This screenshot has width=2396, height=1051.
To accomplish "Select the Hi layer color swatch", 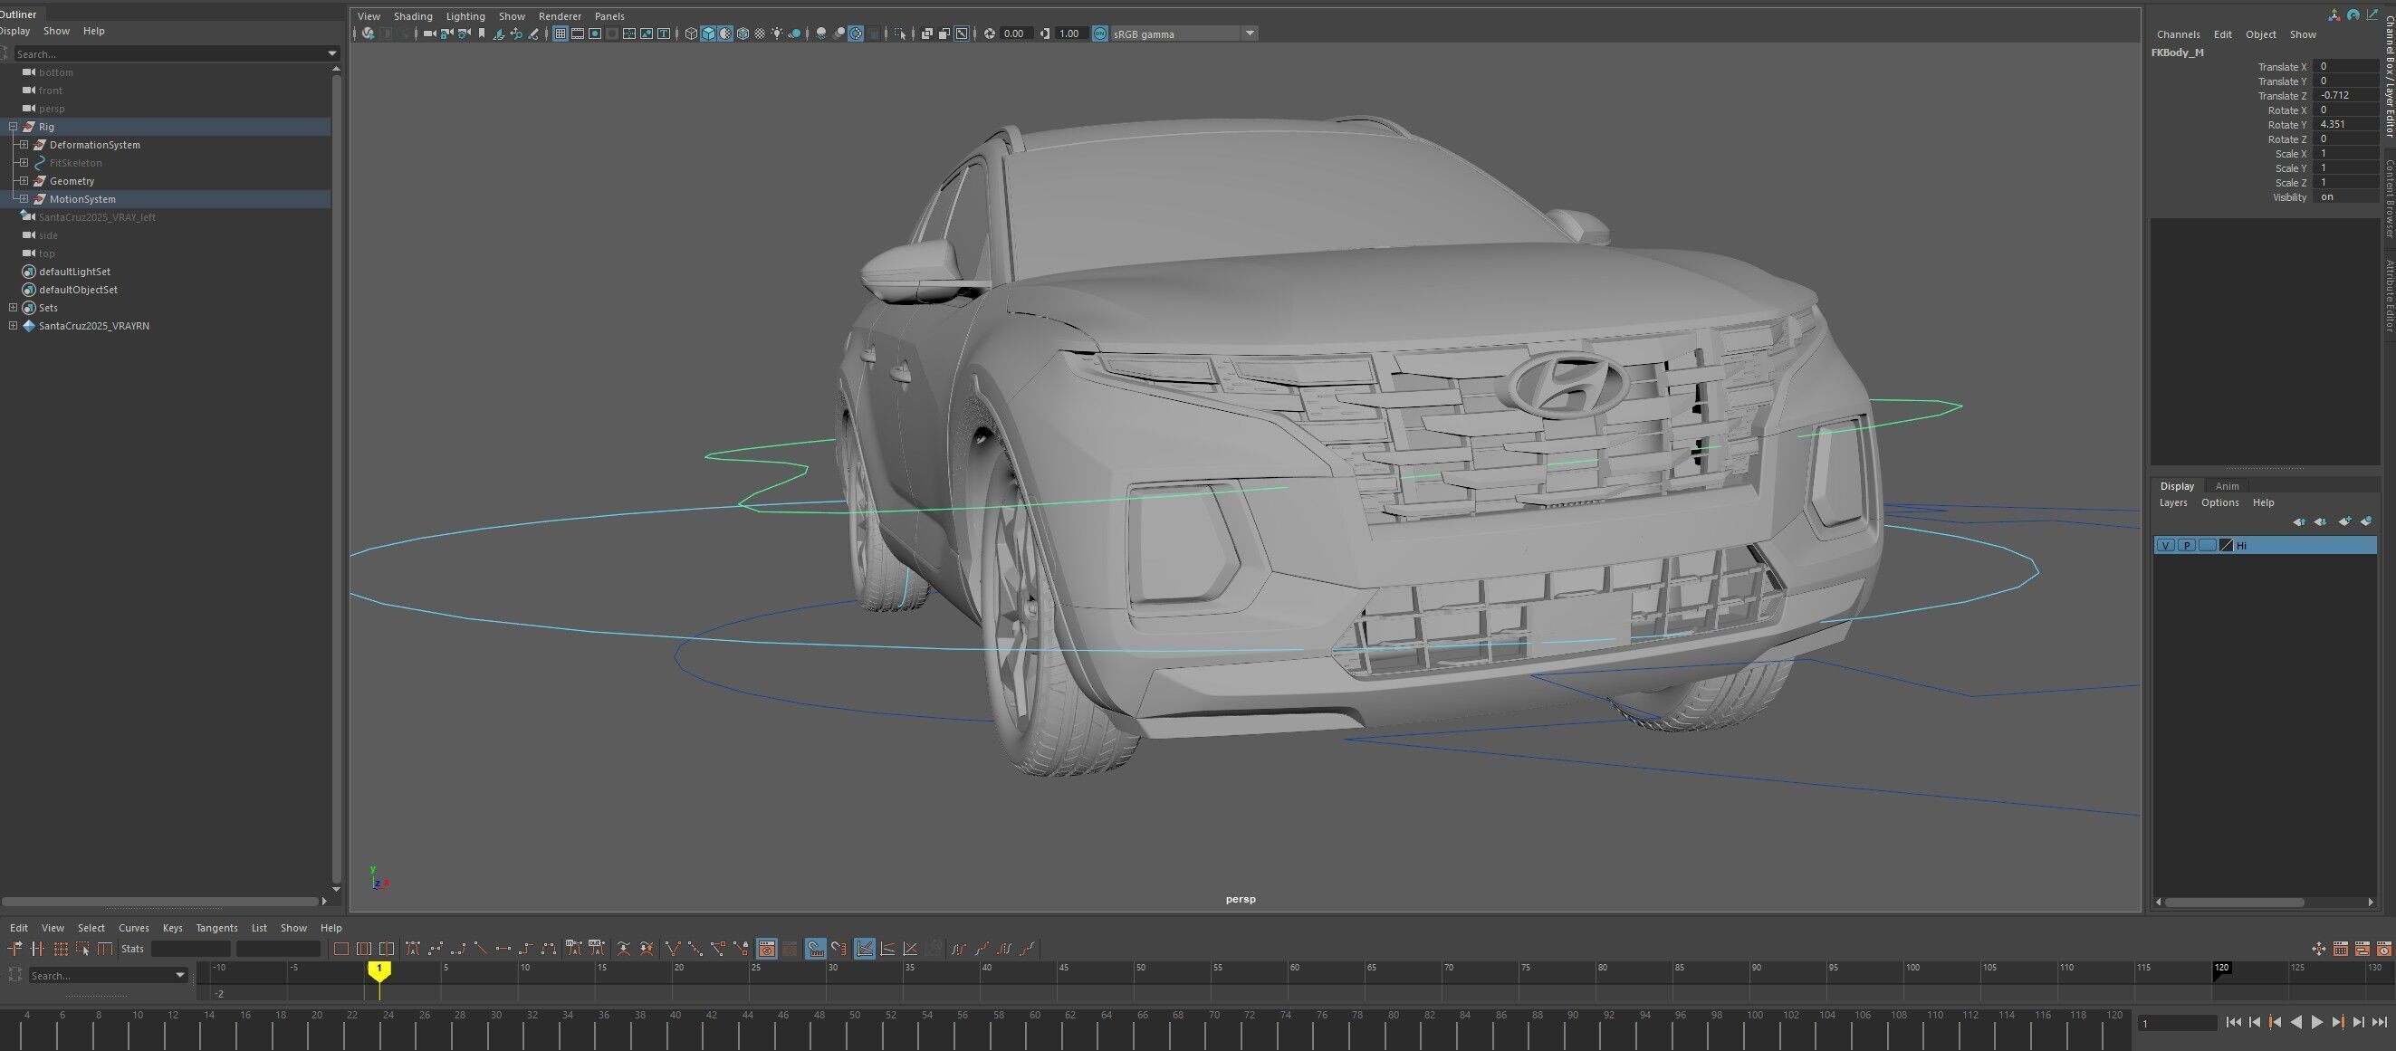I will [2226, 546].
